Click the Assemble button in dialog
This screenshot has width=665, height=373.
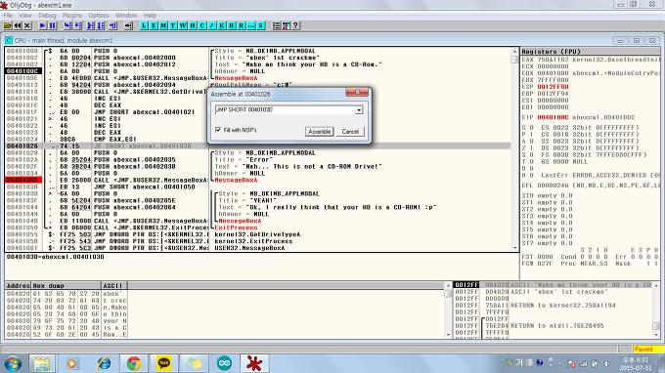(x=320, y=132)
